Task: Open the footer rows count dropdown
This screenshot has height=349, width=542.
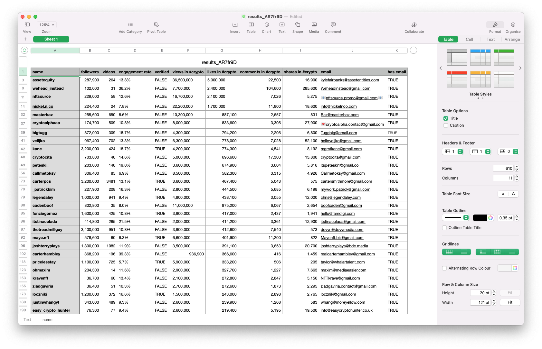Action: tap(509, 152)
